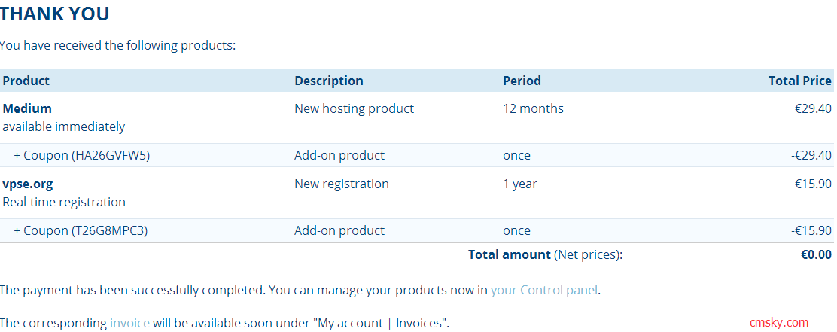Click the '12 months' period text
Image resolution: width=837 pixels, height=332 pixels.
533,108
